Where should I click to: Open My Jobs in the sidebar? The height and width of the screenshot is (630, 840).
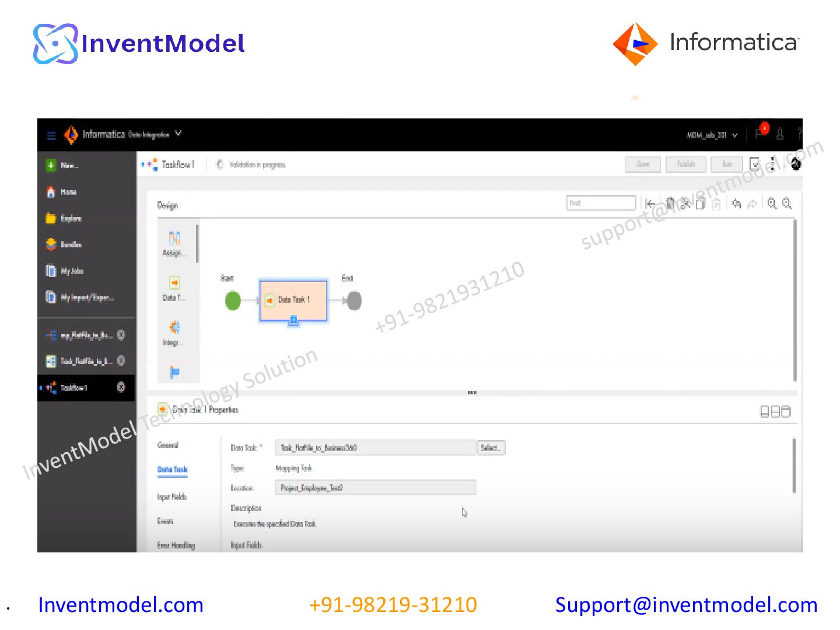[65, 271]
